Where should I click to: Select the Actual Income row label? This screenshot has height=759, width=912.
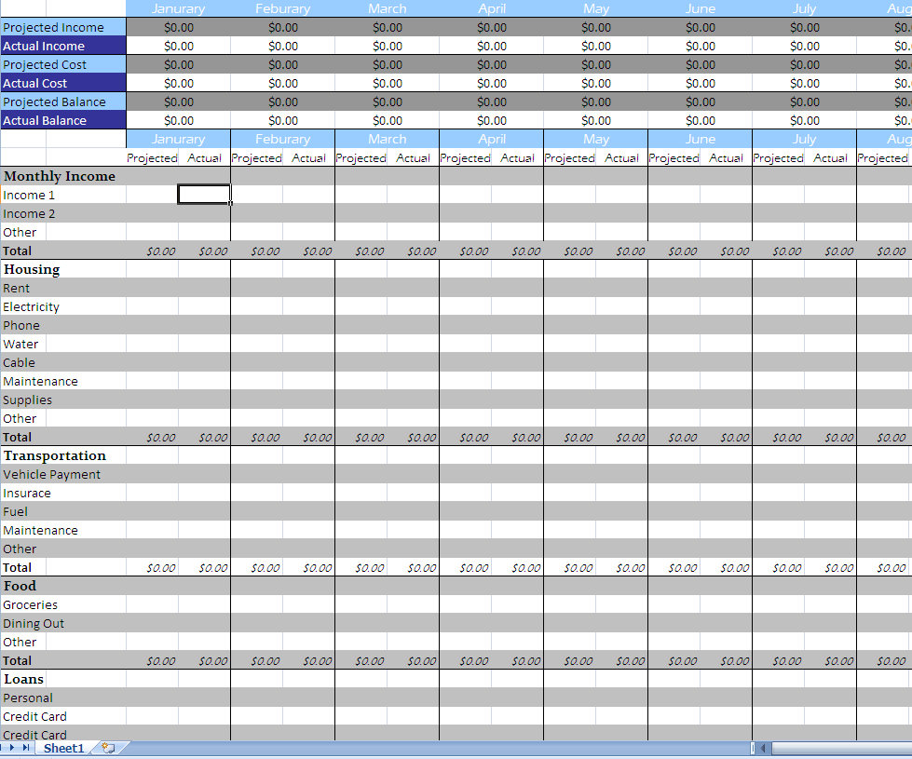coord(62,46)
